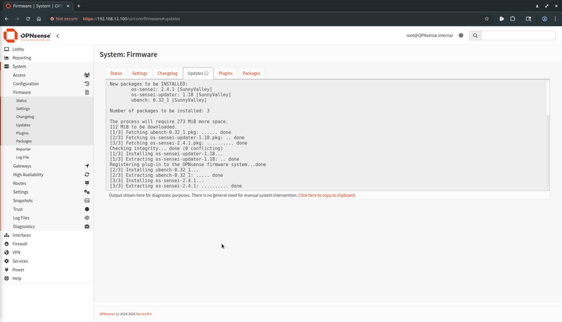Click the Access users icon
The width and height of the screenshot is (562, 322).
pos(86,75)
